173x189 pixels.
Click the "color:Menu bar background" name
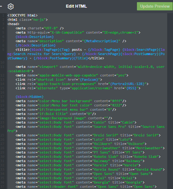tap(65, 101)
